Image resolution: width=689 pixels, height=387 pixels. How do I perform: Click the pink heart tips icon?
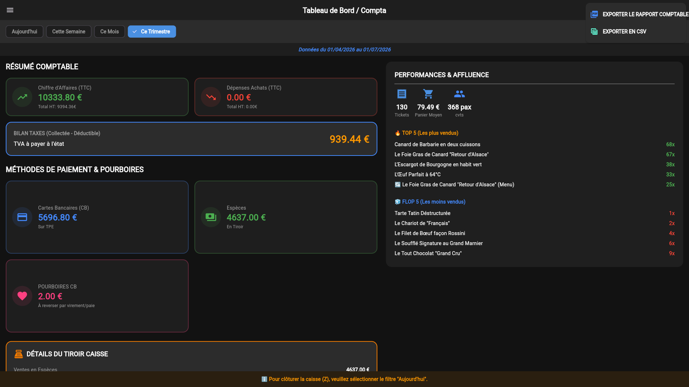click(x=22, y=296)
